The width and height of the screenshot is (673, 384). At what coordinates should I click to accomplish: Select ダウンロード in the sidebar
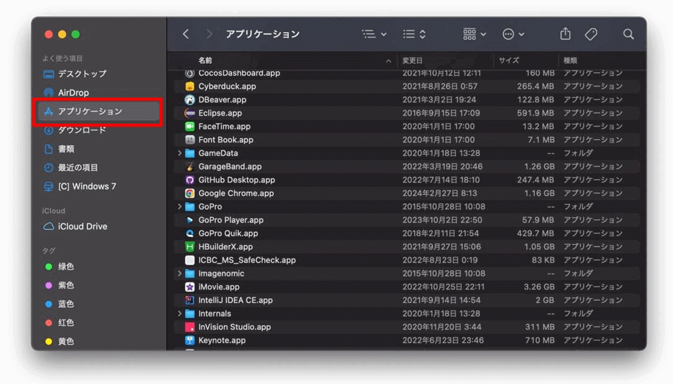click(98, 130)
